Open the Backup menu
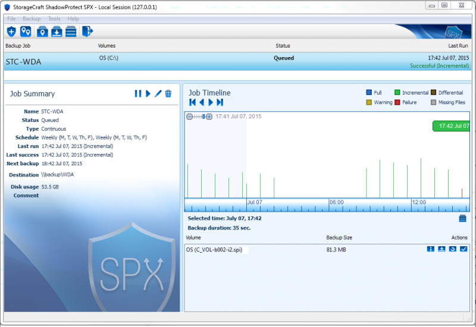The height and width of the screenshot is (327, 476). tap(32, 19)
